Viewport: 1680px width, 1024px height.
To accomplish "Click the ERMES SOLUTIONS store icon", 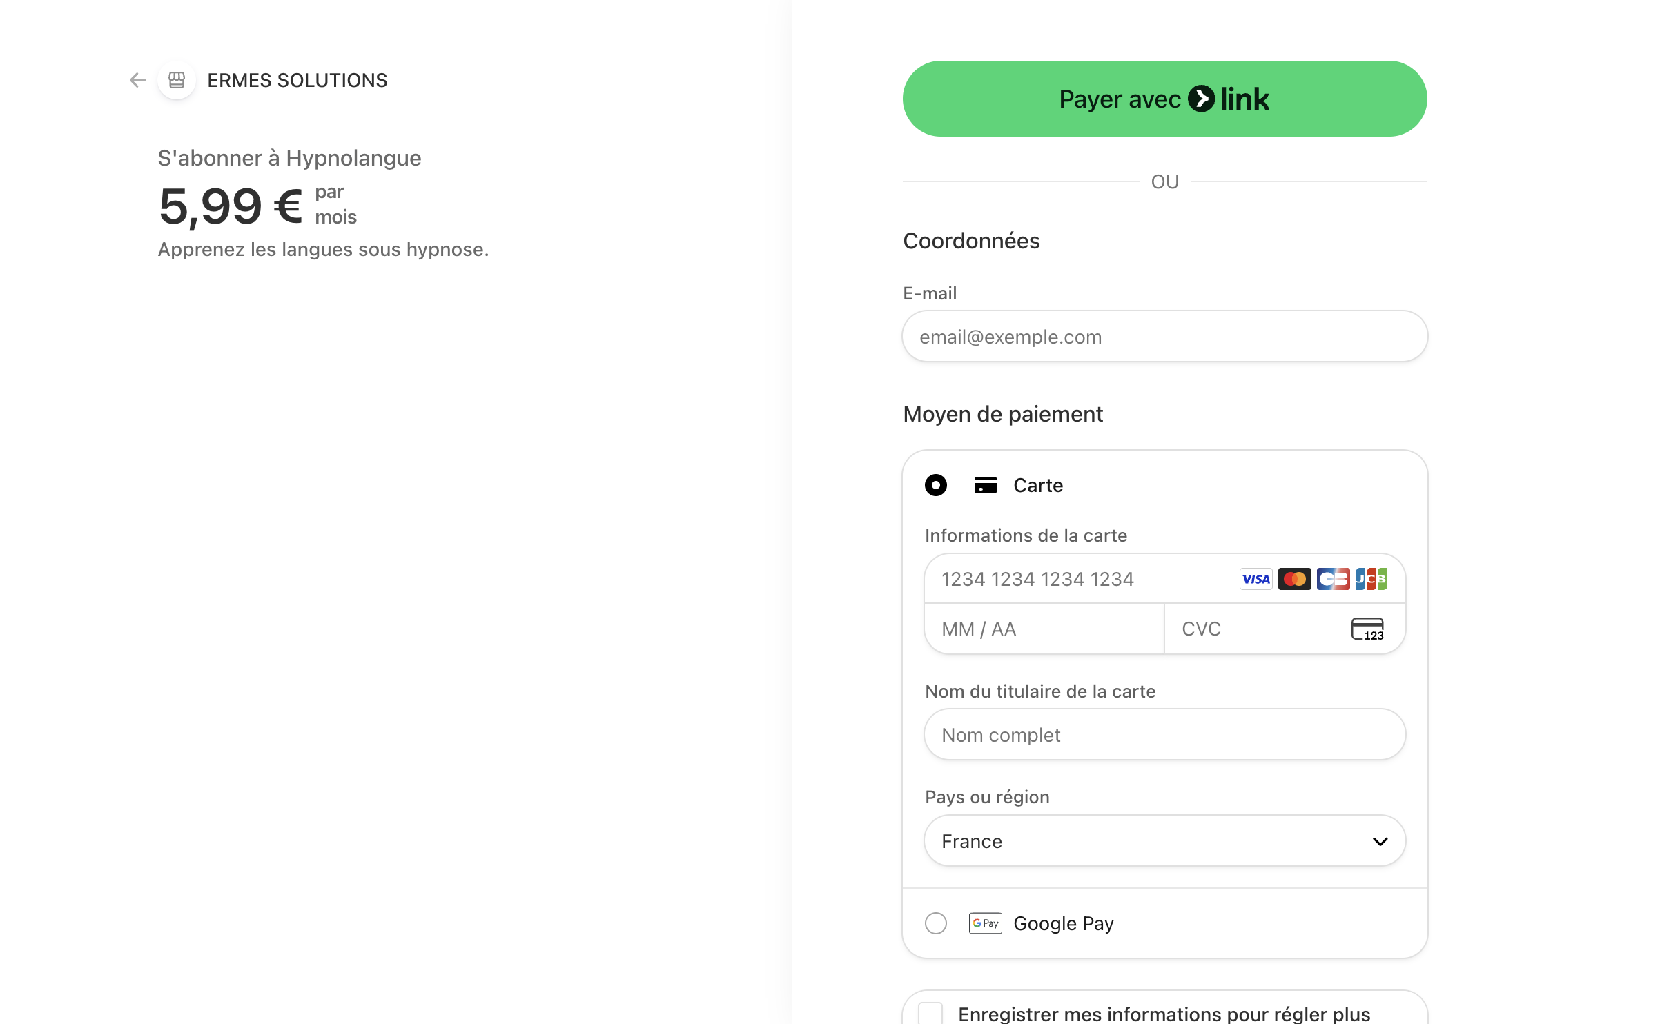I will pos(177,80).
